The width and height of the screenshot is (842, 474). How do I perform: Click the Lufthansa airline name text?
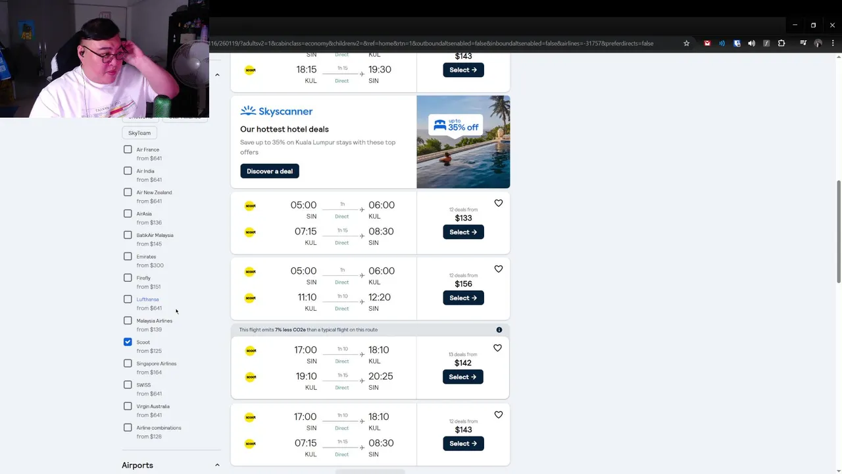pyautogui.click(x=147, y=300)
